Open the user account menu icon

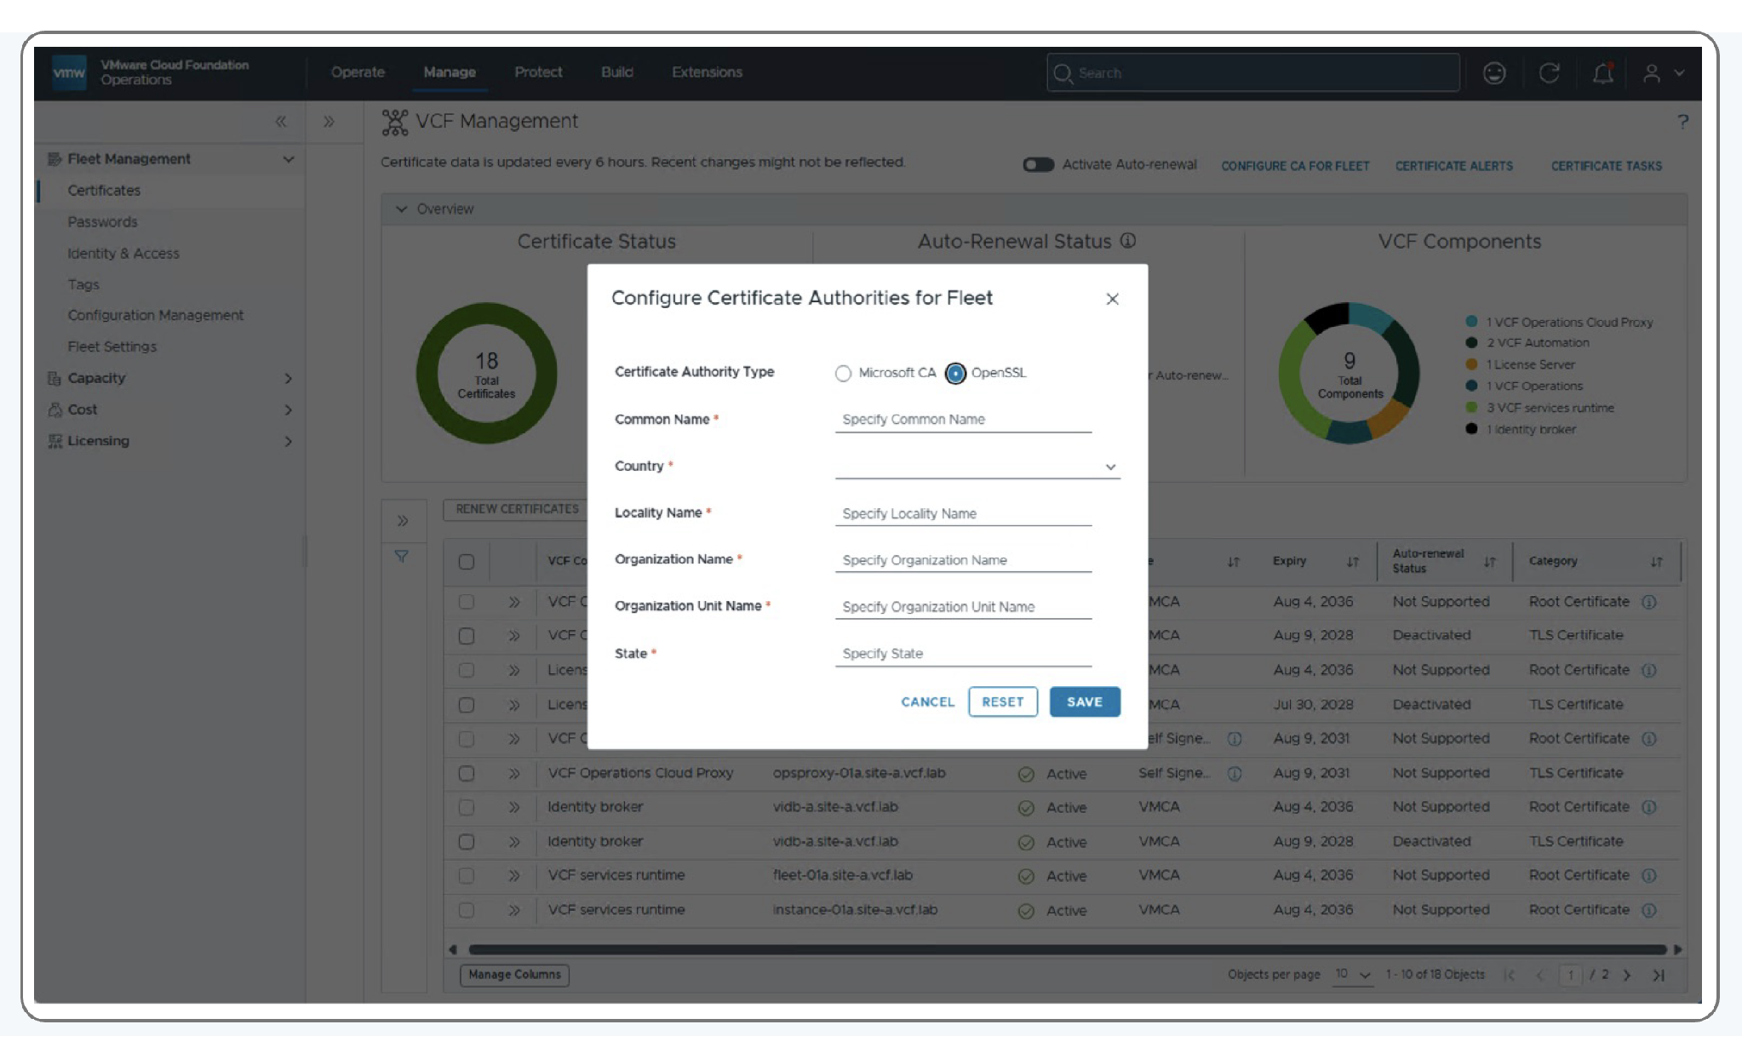tap(1652, 73)
